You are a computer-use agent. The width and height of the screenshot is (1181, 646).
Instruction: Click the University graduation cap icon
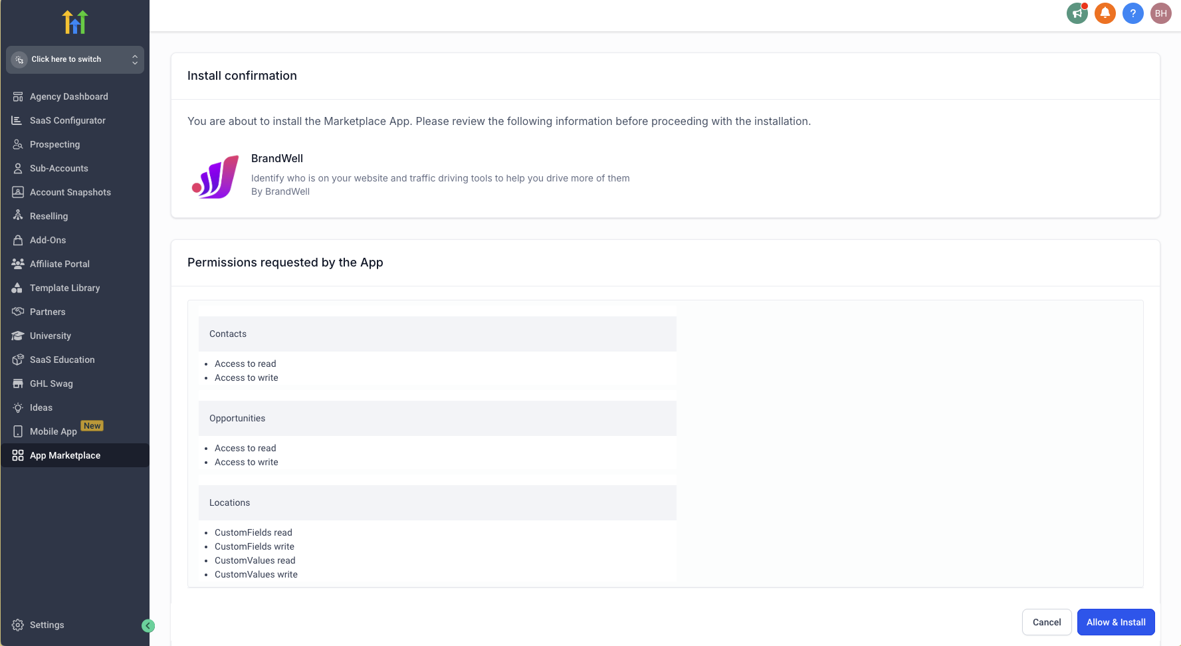pos(18,336)
